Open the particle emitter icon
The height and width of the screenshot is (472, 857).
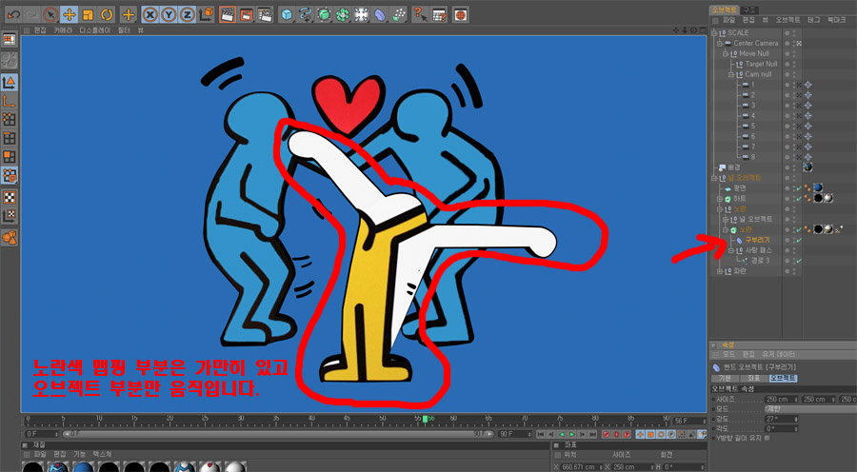pos(399,15)
